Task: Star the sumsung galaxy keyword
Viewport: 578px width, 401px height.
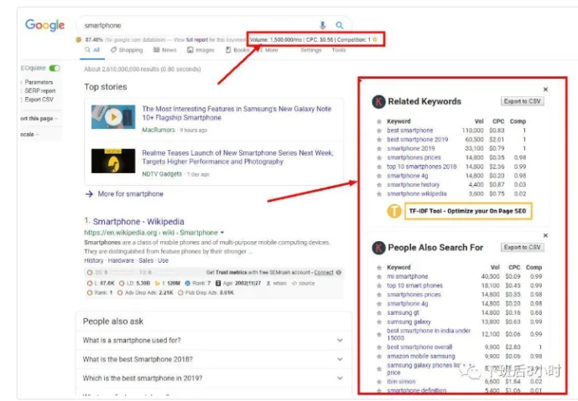Action: (379, 322)
